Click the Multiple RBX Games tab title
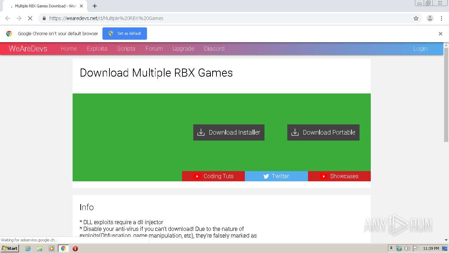Image resolution: width=449 pixels, height=253 pixels. 46,6
